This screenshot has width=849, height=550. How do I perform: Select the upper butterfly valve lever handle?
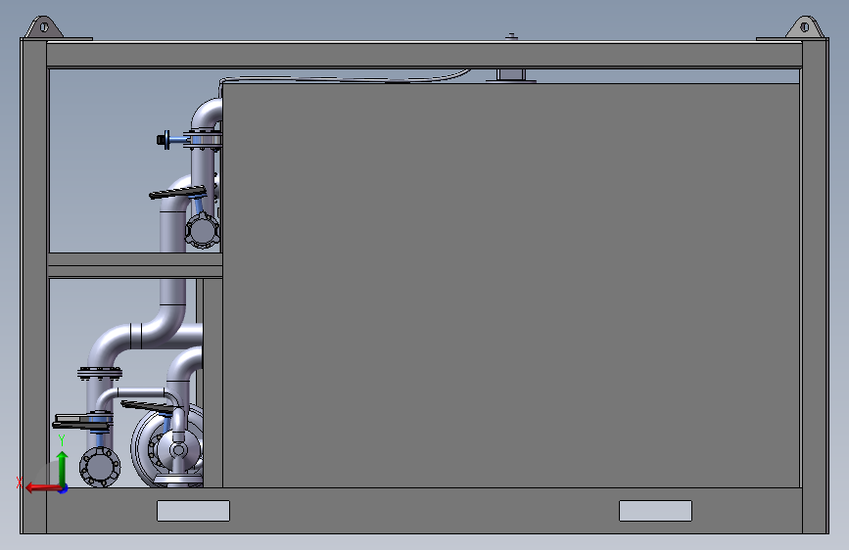[177, 192]
